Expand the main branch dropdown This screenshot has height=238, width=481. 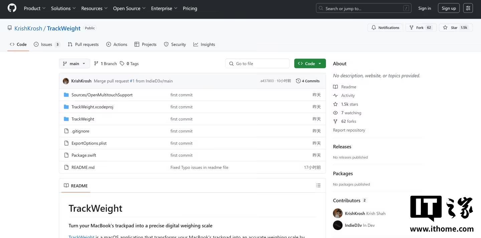(x=74, y=63)
